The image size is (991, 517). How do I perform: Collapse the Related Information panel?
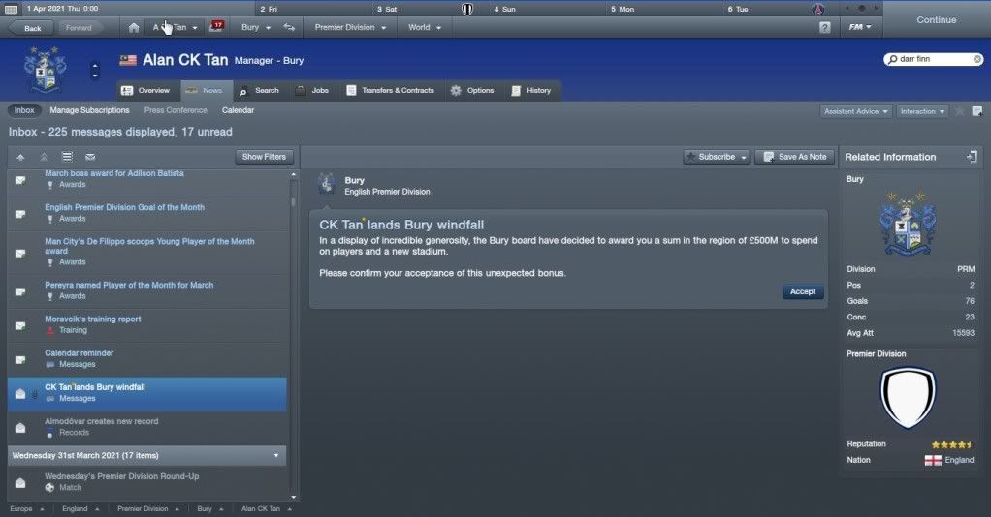pyautogui.click(x=972, y=157)
